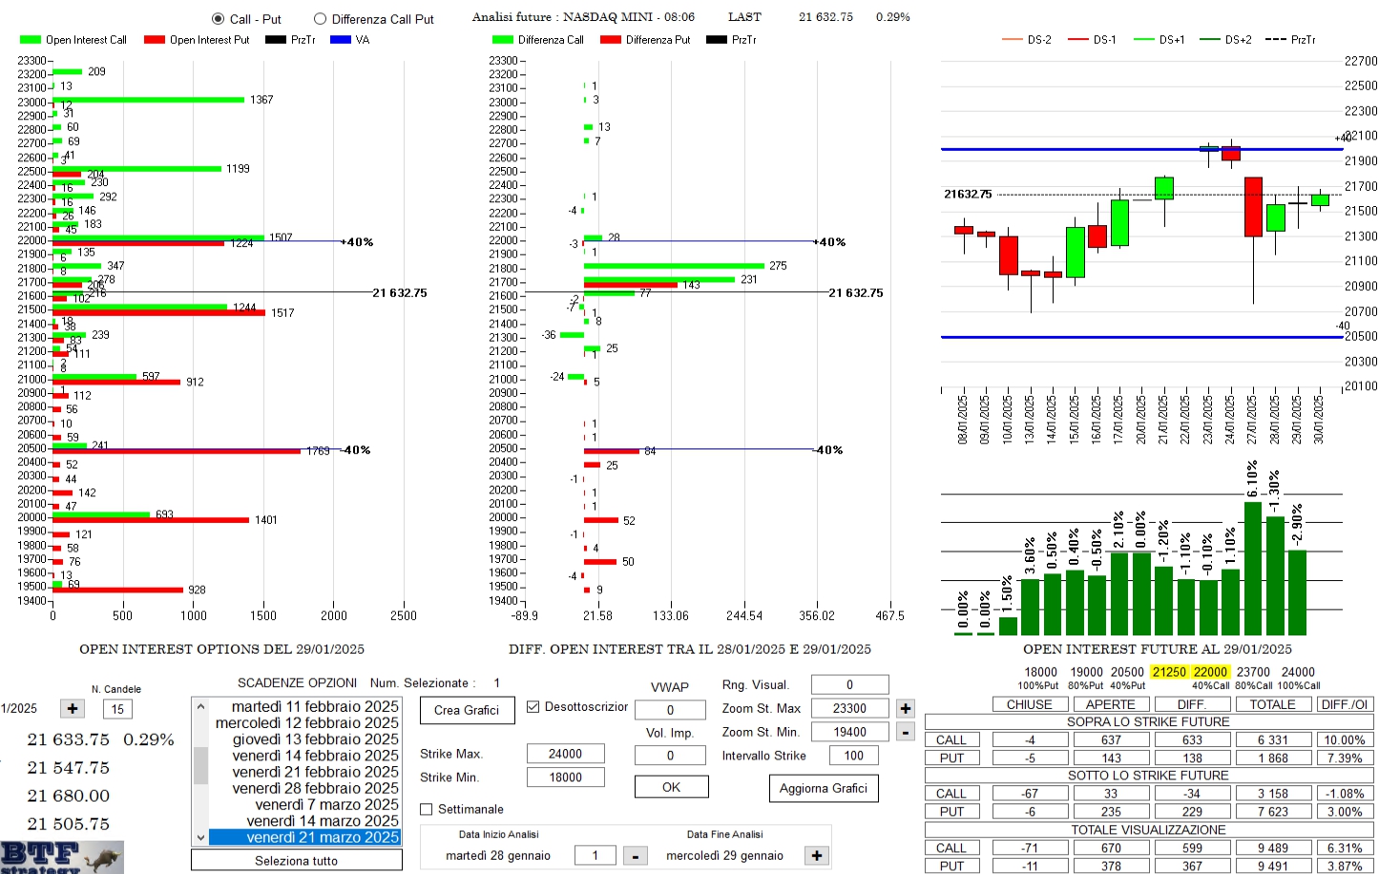Click the expiry list scrollbar thumb
This screenshot has height=874, width=1379.
200,765
